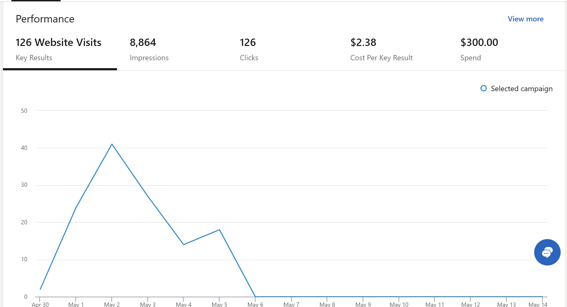Image resolution: width=567 pixels, height=307 pixels.
Task: Select the Website Visits Key Results tab
Action: (59, 49)
